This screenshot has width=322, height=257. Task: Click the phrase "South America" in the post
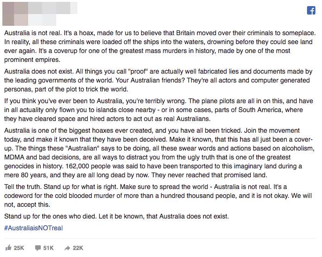point(259,110)
